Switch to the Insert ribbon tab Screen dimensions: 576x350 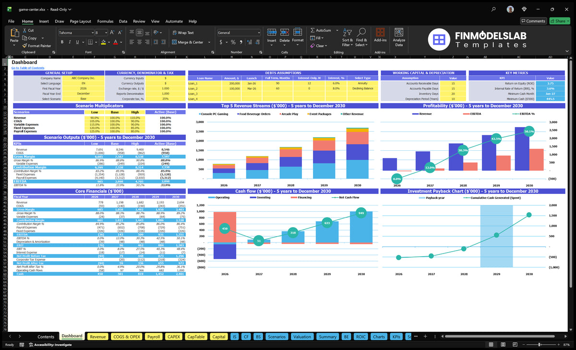[x=44, y=21]
